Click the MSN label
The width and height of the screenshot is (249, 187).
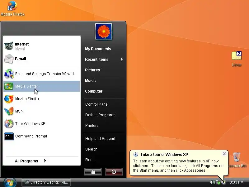[x=19, y=111]
